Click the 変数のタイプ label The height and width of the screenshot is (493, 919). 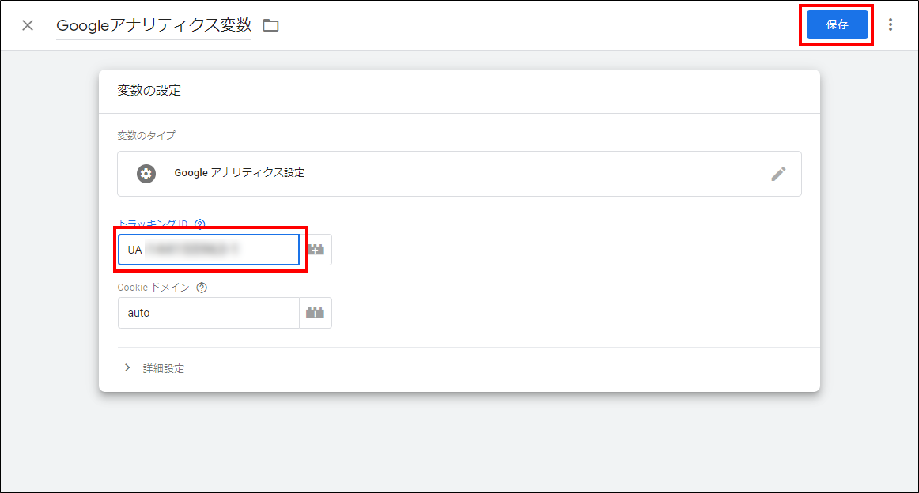(146, 135)
